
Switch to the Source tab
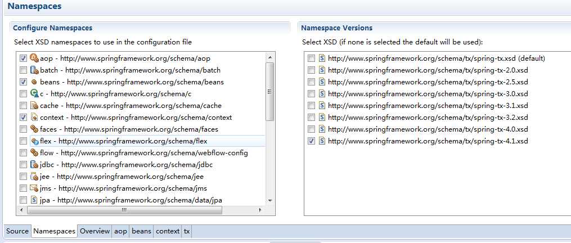[x=17, y=231]
